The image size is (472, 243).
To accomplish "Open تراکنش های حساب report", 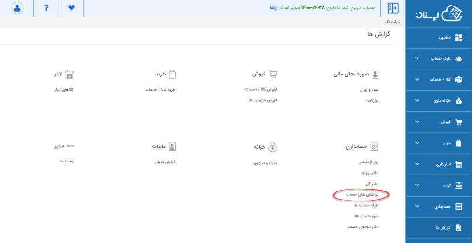I will [362, 195].
